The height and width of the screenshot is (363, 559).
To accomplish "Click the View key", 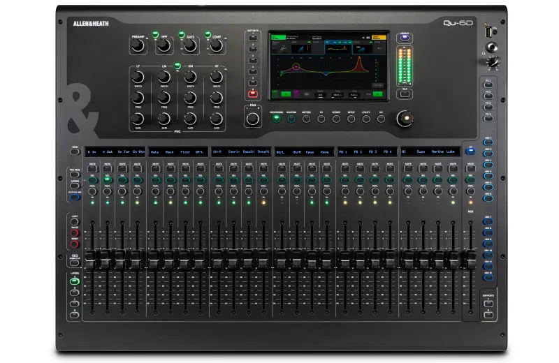I will (x=75, y=151).
